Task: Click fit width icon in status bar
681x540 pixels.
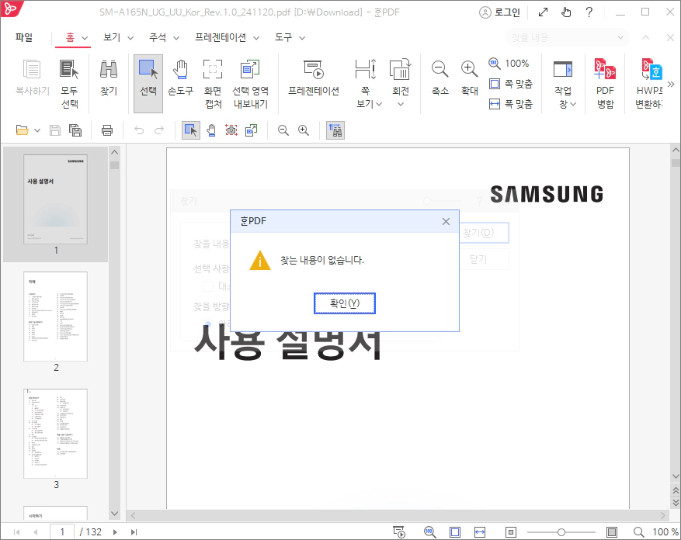Action: coord(480,532)
